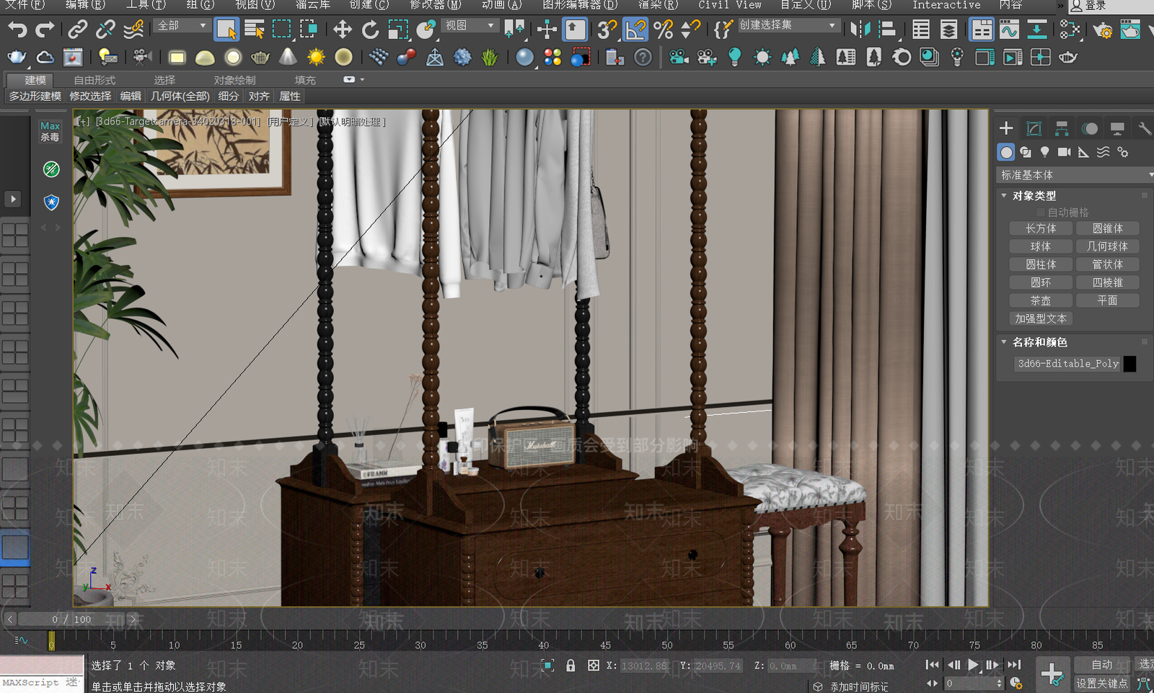The image size is (1154, 693).
Task: Select the Rotate transform tool
Action: click(370, 30)
